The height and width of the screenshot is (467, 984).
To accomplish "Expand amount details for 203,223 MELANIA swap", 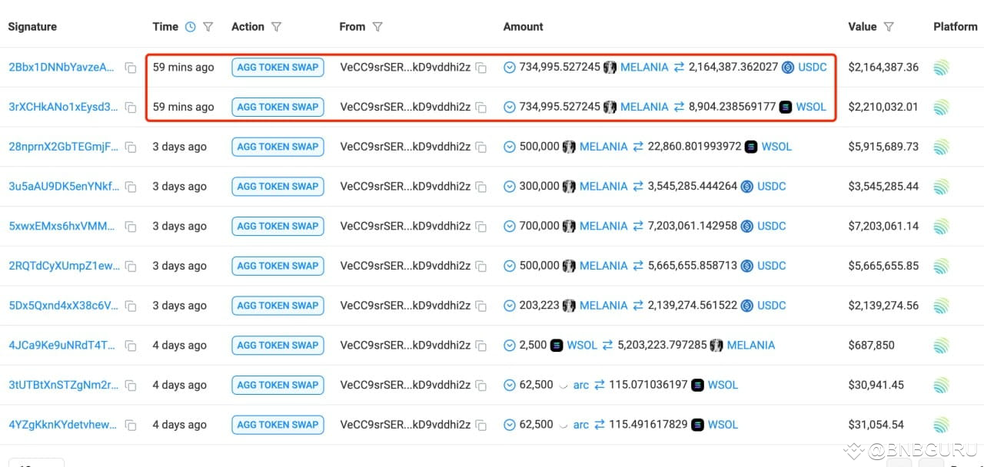I will [x=510, y=306].
